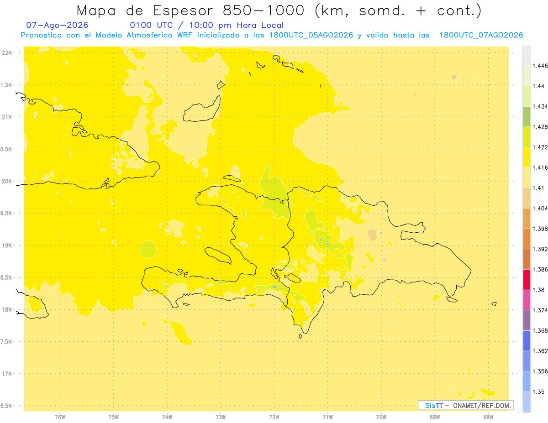Click the red legend swatch above 1.38
Viewport: 548px width, 423px height.
(x=527, y=279)
